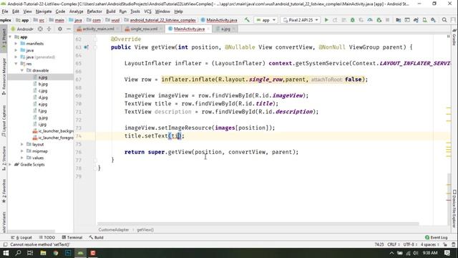Click the Stop square icon in toolbar
This screenshot has height=258, width=458.
[388, 20]
